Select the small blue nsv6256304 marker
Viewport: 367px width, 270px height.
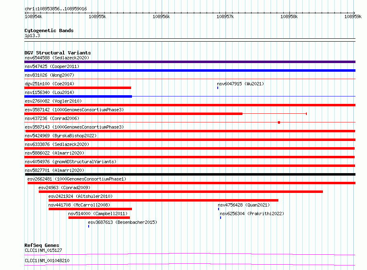click(x=221, y=218)
